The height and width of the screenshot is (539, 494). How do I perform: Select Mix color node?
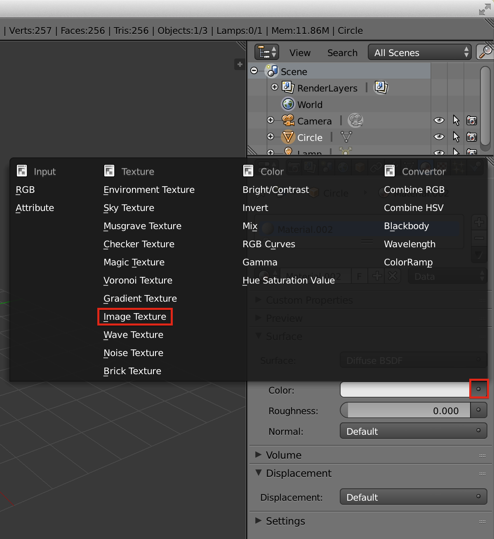tap(250, 226)
